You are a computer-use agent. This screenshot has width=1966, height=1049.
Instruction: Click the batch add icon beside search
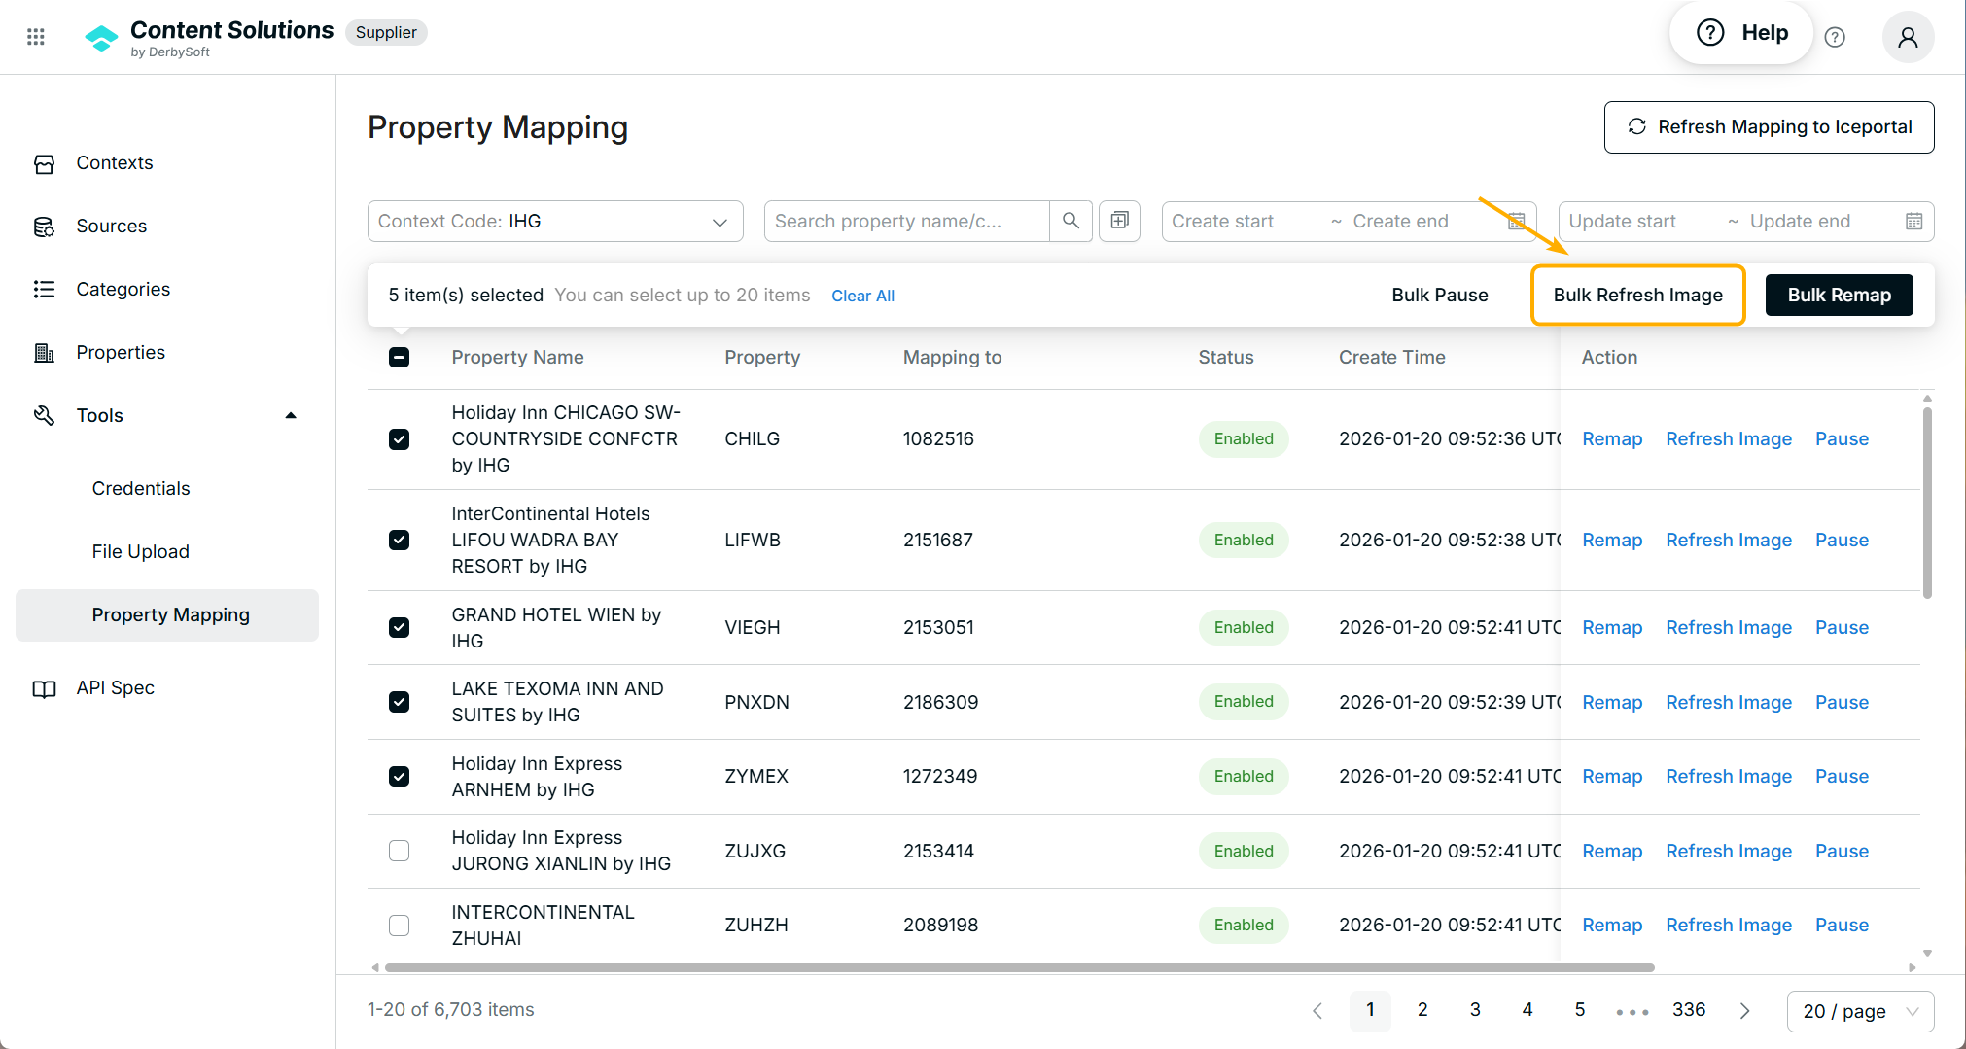(1119, 221)
